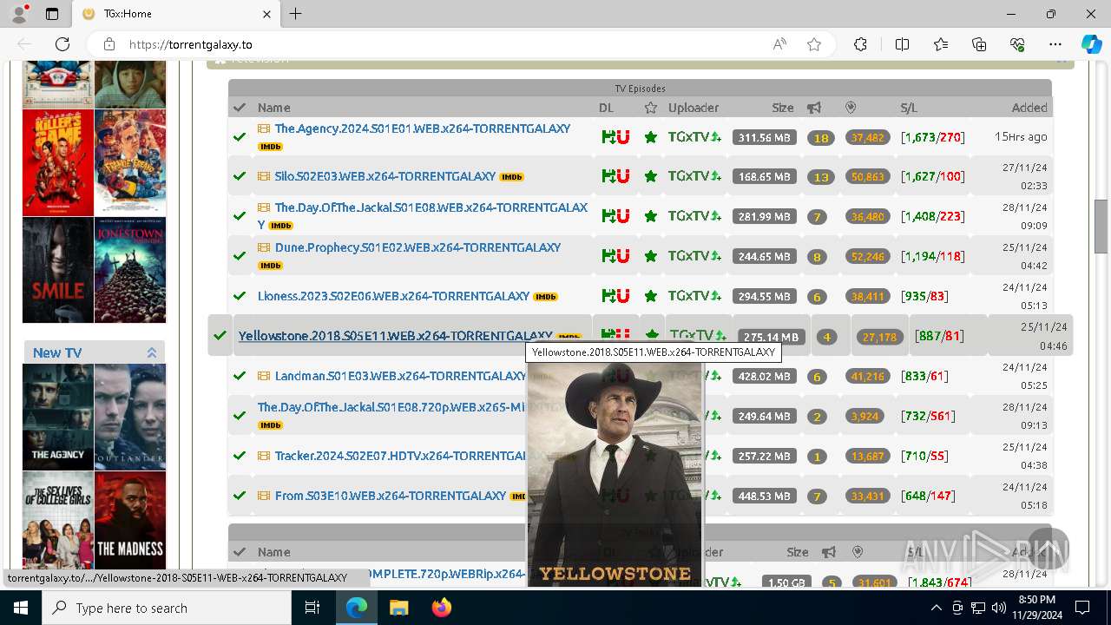
Task: Open Landman.S01E03.WEB.x264 torrent link
Action: coord(400,376)
